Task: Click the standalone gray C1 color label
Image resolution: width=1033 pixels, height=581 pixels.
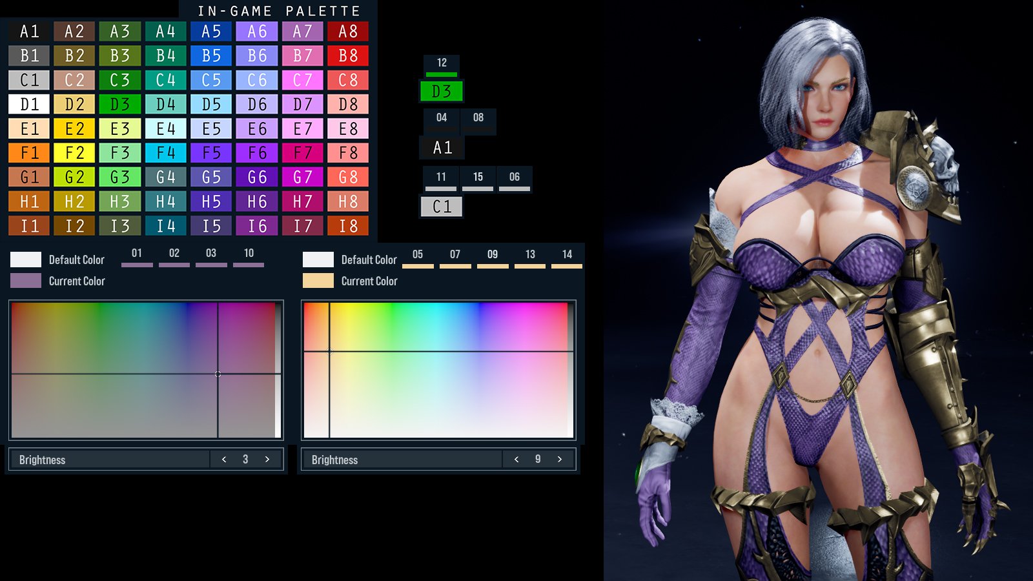Action: coord(442,207)
